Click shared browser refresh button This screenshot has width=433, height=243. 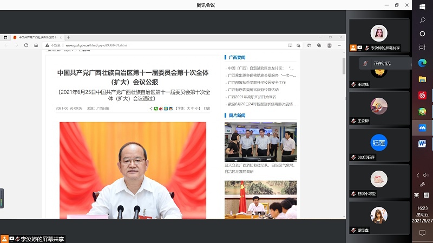(26, 45)
